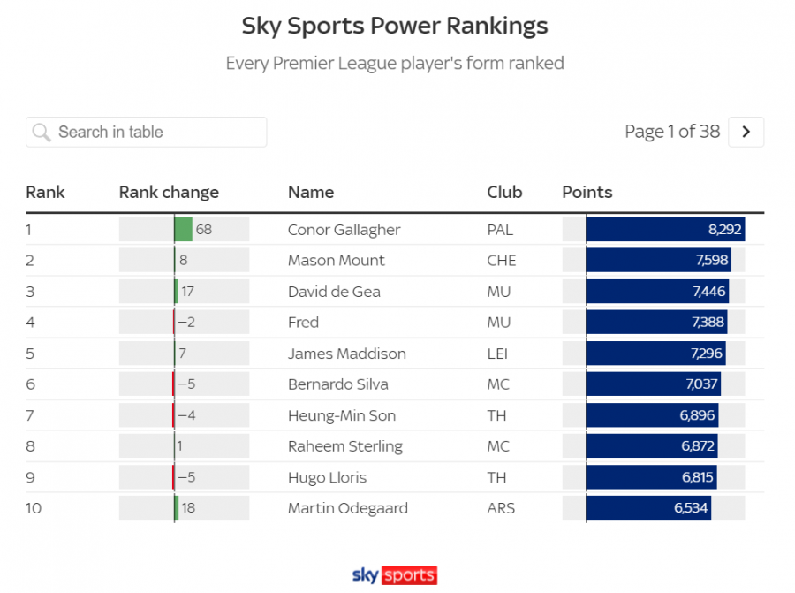Select Martin Odegaard's ARS club cell
The width and height of the screenshot is (795, 593).
click(x=501, y=508)
